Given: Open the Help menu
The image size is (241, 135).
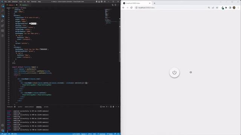Looking at the screenshot, I should click(39, 1).
